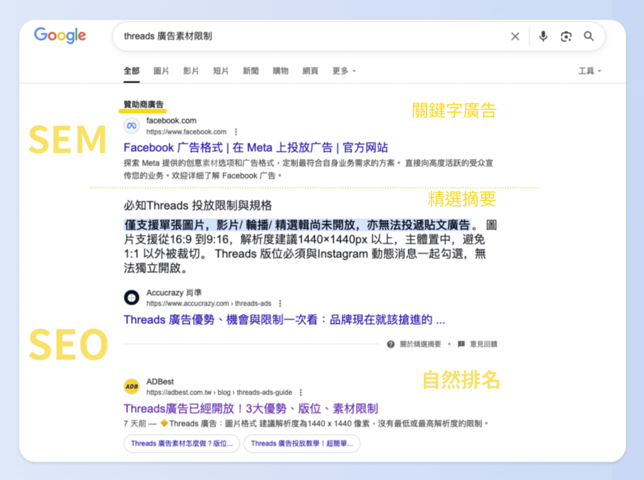Open ADBest Threads廣告已經開放 result link
644x480 pixels.
[250, 408]
